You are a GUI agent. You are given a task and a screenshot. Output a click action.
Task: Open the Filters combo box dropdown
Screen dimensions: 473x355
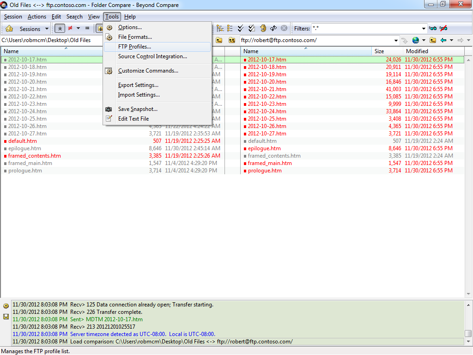pyautogui.click(x=424, y=29)
